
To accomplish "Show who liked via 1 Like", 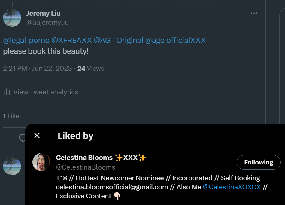I will pos(11,116).
